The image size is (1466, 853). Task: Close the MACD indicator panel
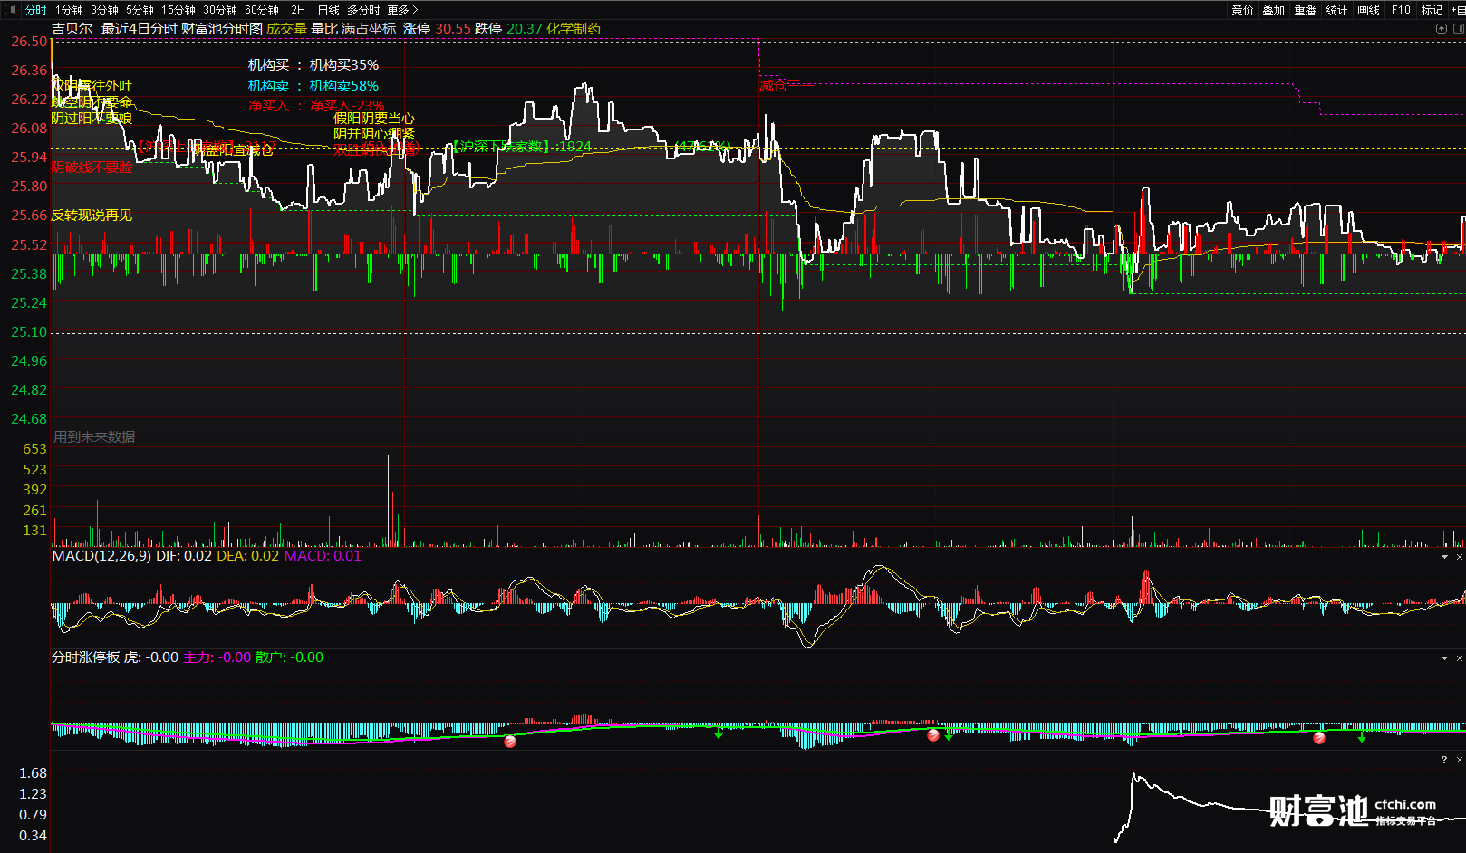[x=1459, y=557]
